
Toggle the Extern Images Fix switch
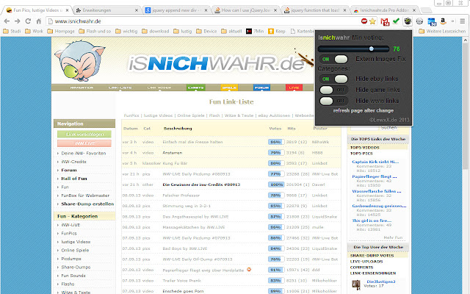point(333,59)
